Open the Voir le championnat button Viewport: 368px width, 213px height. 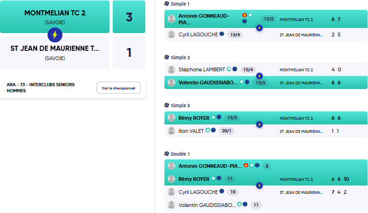(x=118, y=88)
